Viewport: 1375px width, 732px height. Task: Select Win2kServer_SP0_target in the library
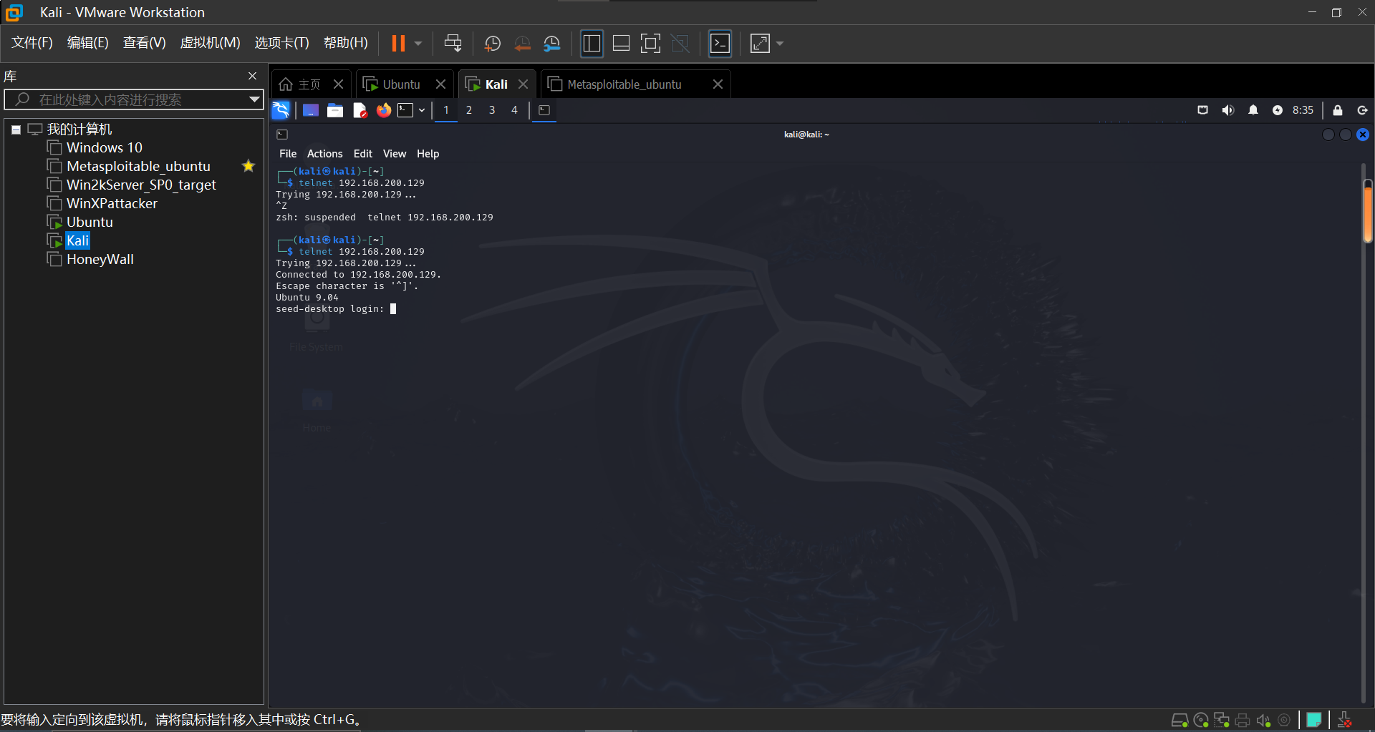click(x=141, y=185)
